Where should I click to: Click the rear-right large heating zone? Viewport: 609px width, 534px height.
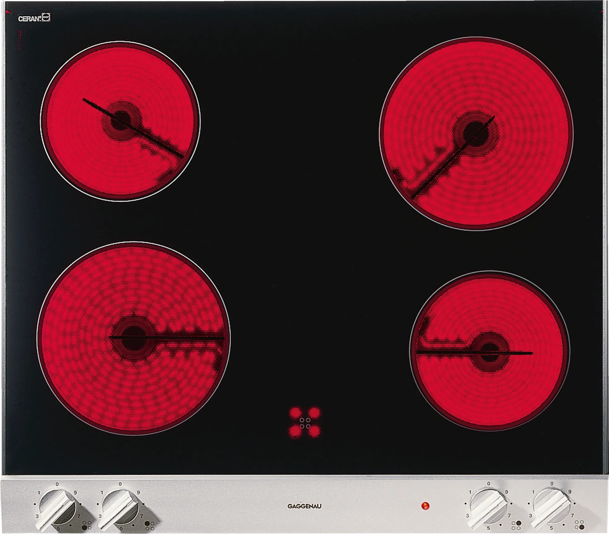click(x=476, y=134)
